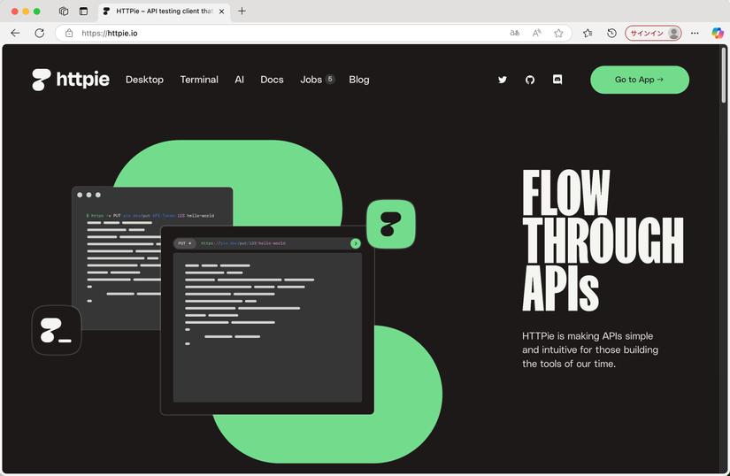Image resolution: width=730 pixels, height=476 pixels.
Task: Click the サインイン profile button
Action: pyautogui.click(x=653, y=33)
